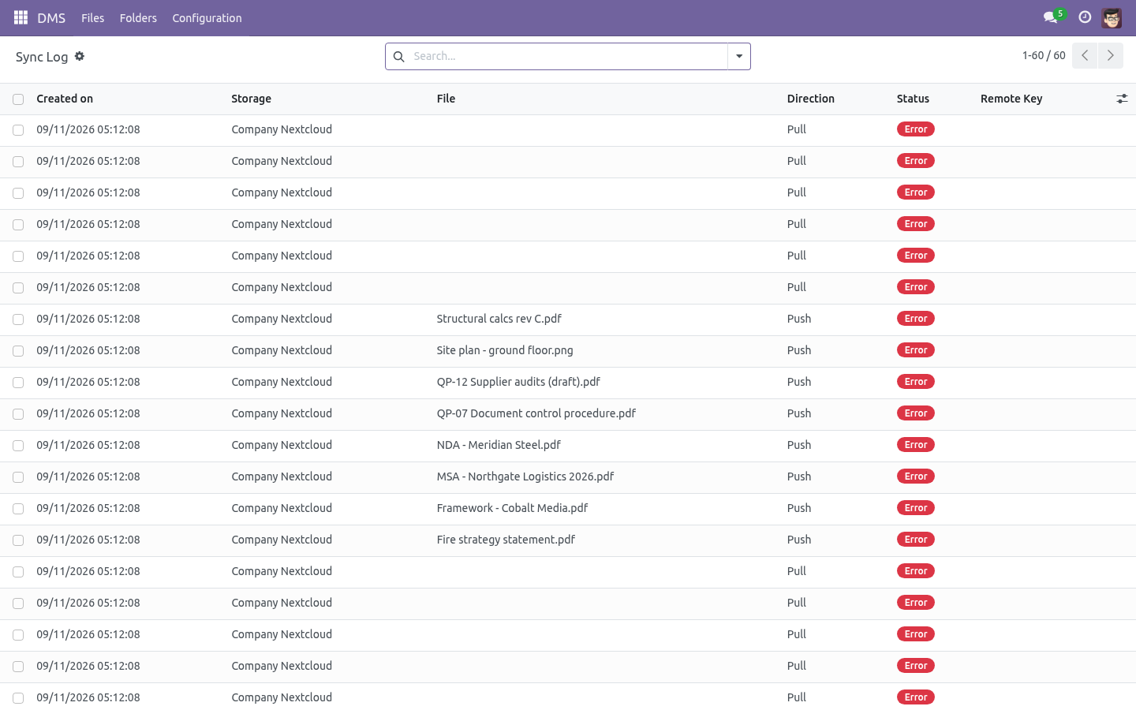
Task: Click Push in the QP-12 Supplier audits row
Action: [x=799, y=382]
